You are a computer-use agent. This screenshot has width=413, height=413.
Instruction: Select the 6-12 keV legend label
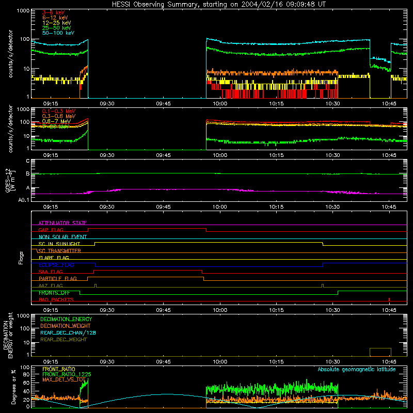tap(55, 18)
